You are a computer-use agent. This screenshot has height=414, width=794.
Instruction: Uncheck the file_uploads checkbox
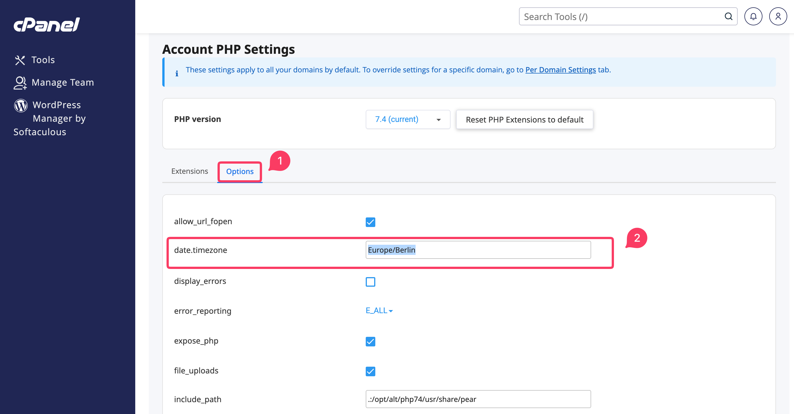point(370,371)
